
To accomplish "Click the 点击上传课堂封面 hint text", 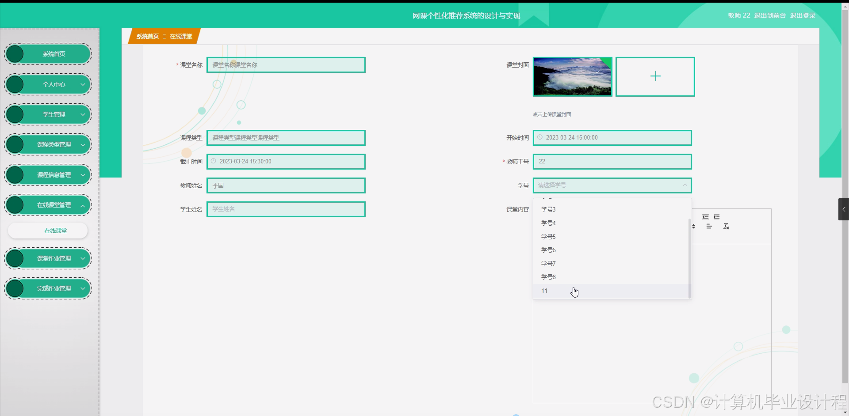I will pyautogui.click(x=552, y=114).
